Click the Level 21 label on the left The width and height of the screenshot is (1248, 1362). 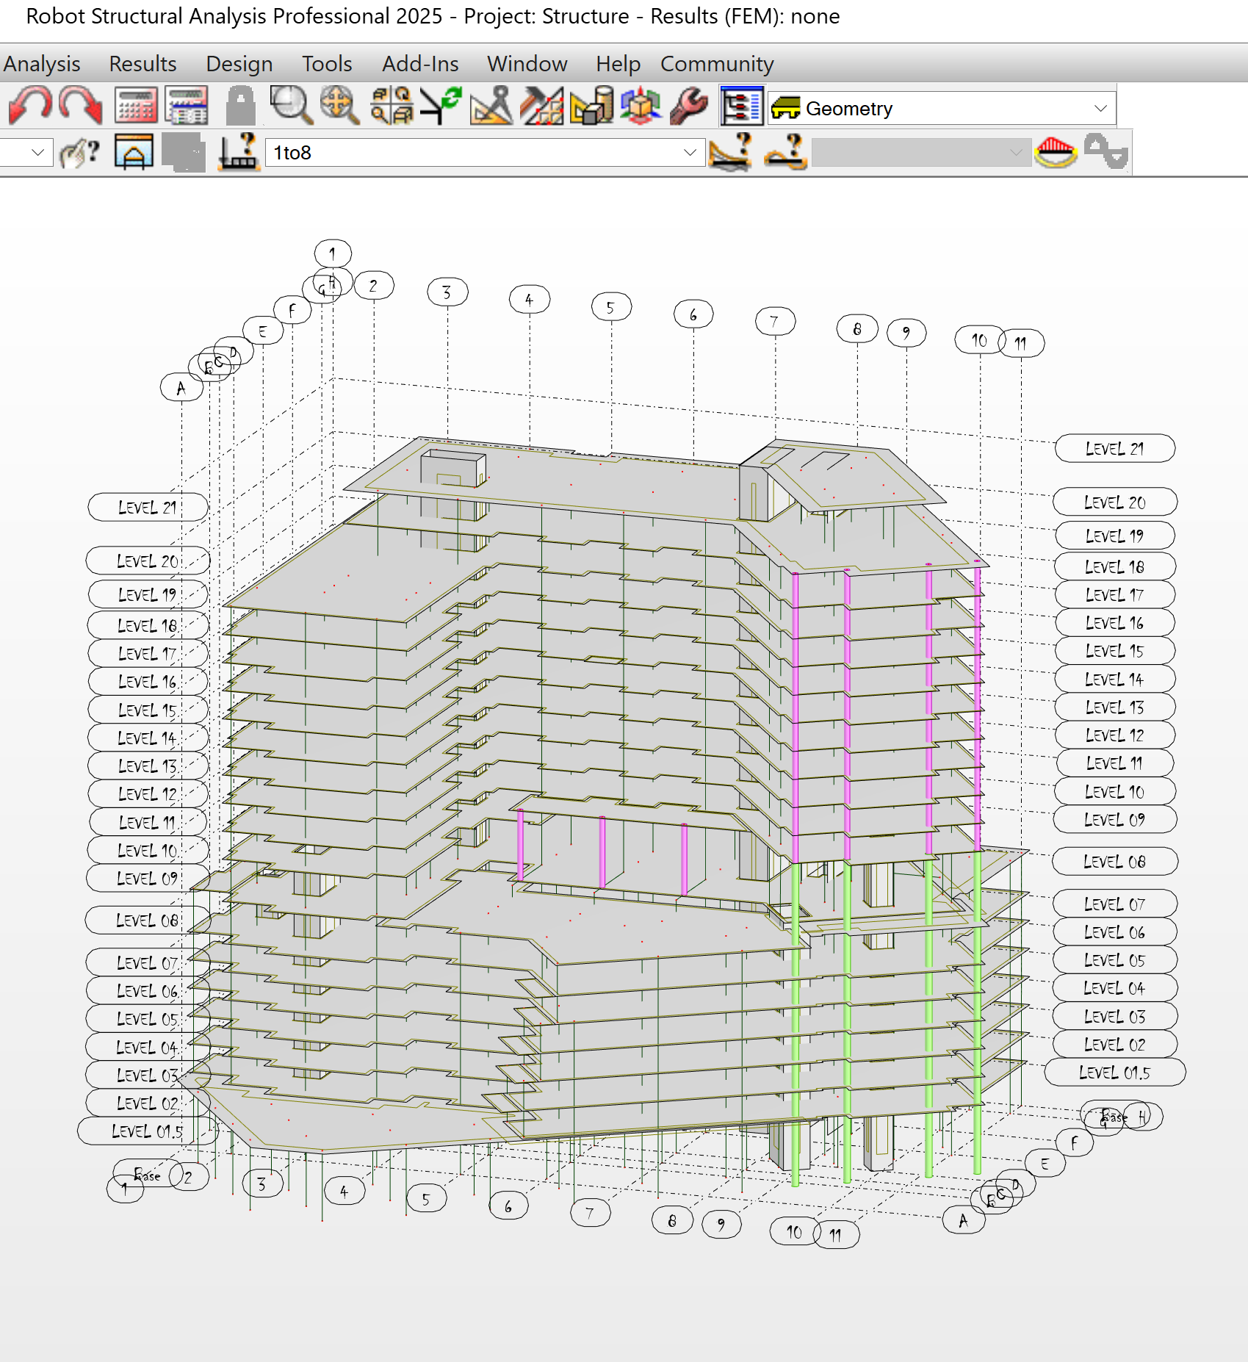[146, 506]
